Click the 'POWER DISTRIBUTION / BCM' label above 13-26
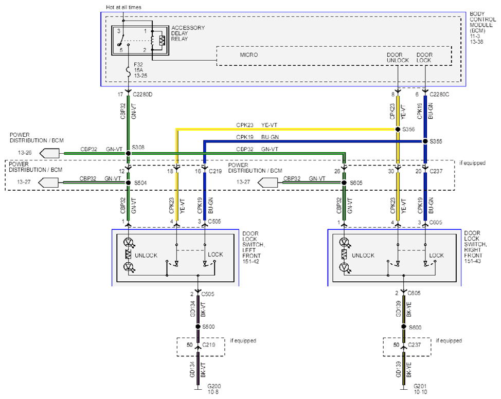The height and width of the screenshot is (399, 501). (37, 138)
